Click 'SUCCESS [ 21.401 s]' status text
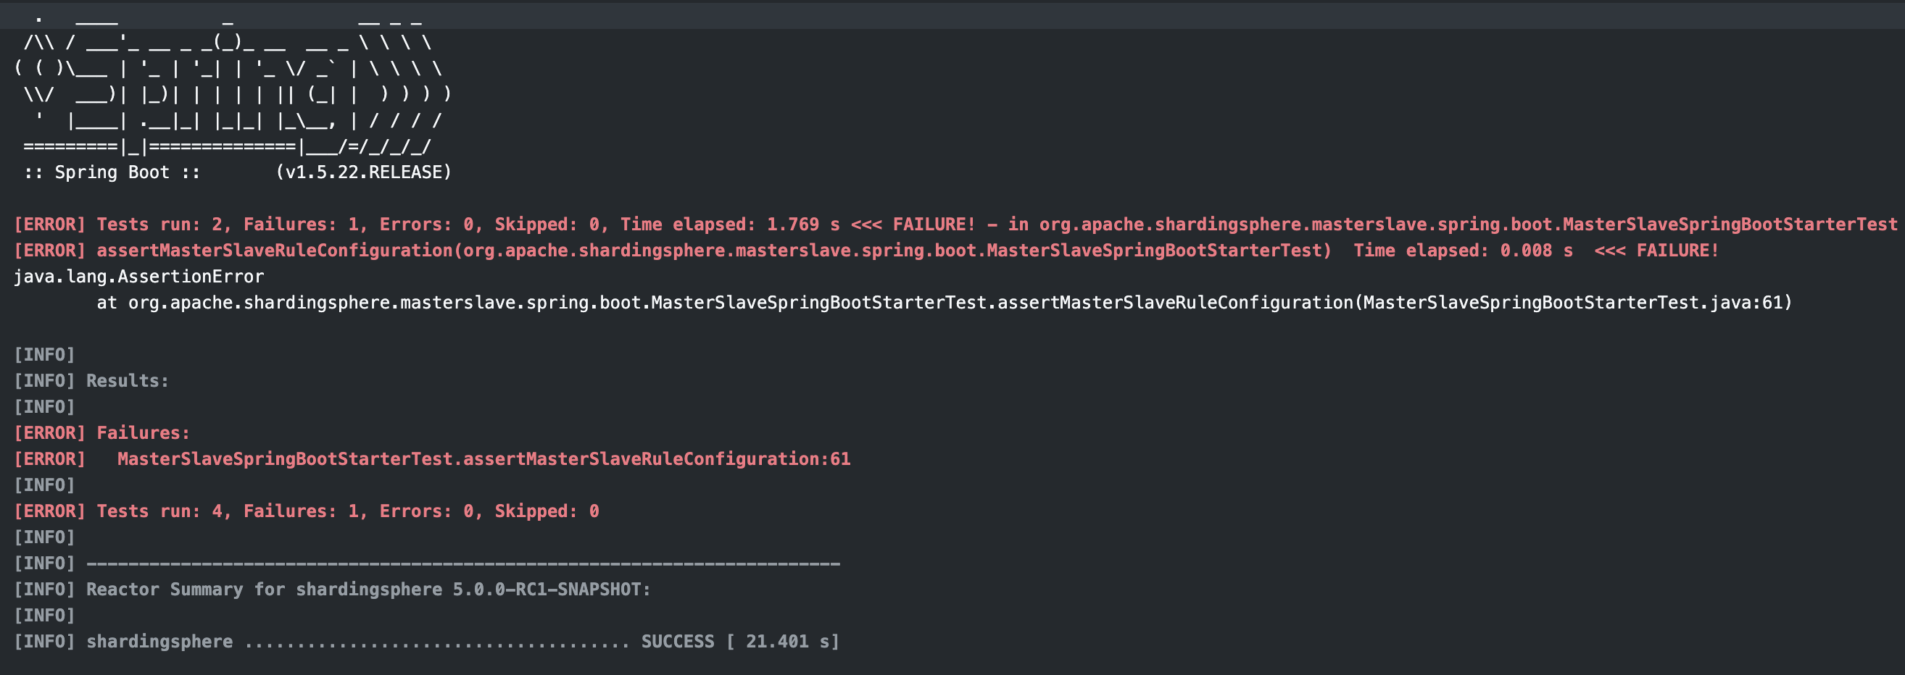1905x675 pixels. pyautogui.click(x=740, y=642)
